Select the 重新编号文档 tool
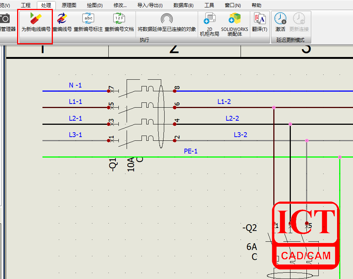 (119, 19)
